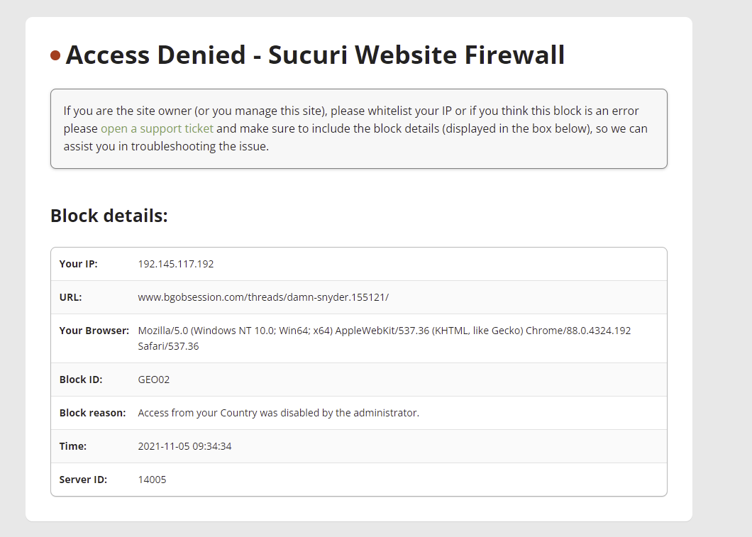Click the Time row label
Screen dimensions: 752x537
click(73, 446)
